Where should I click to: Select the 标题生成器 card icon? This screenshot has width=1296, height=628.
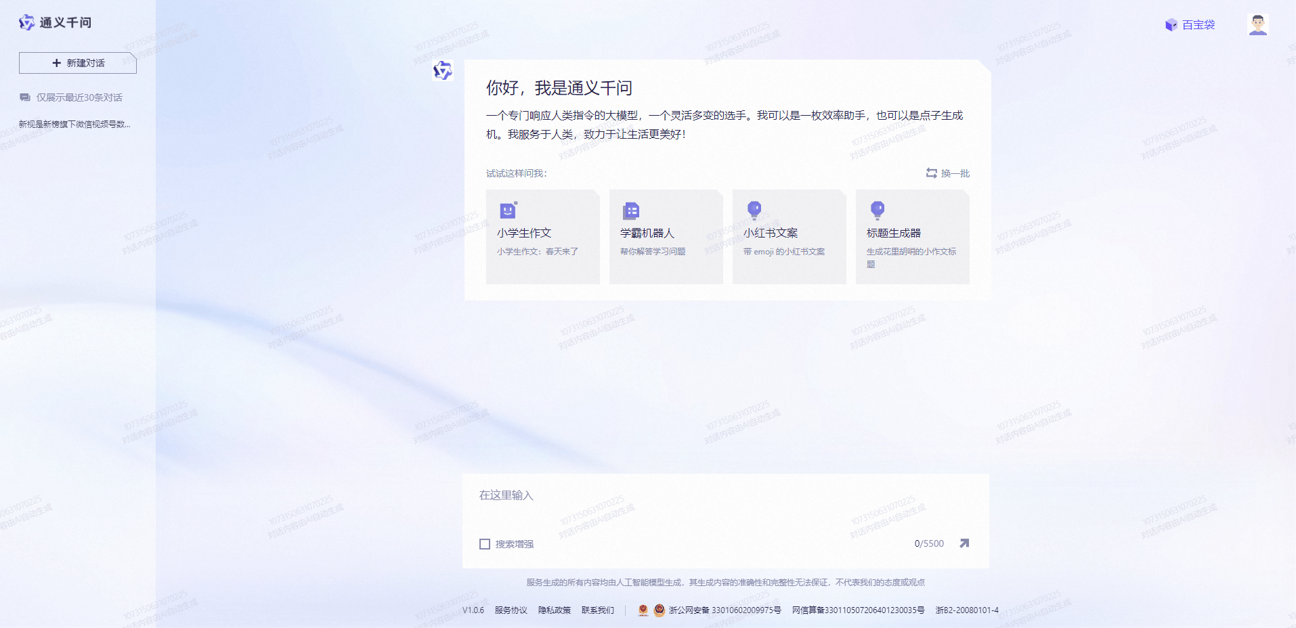coord(878,210)
